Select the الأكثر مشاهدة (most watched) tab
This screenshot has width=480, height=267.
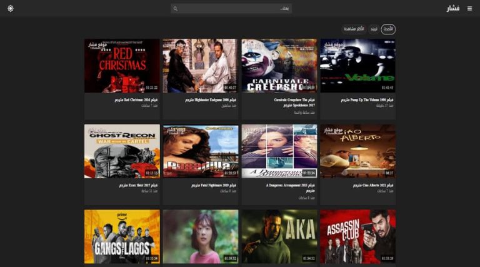(x=354, y=29)
